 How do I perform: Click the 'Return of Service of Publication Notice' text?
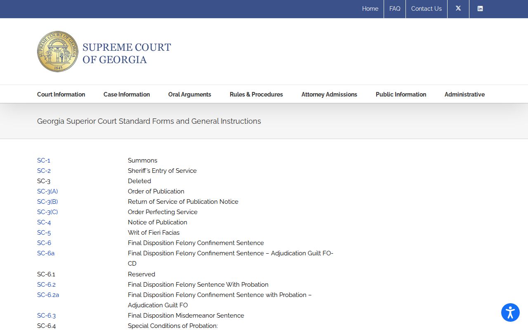click(183, 202)
